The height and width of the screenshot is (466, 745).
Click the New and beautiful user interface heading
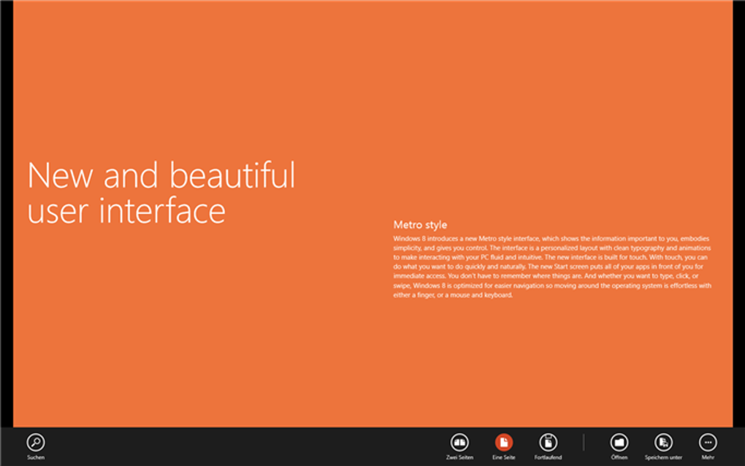coord(161,193)
